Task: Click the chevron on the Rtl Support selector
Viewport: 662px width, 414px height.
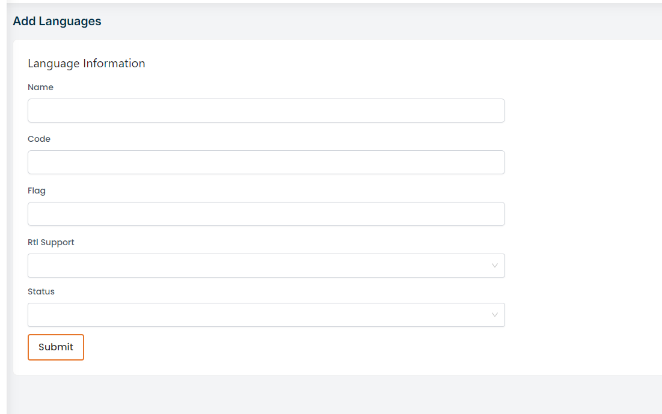Action: pos(494,265)
